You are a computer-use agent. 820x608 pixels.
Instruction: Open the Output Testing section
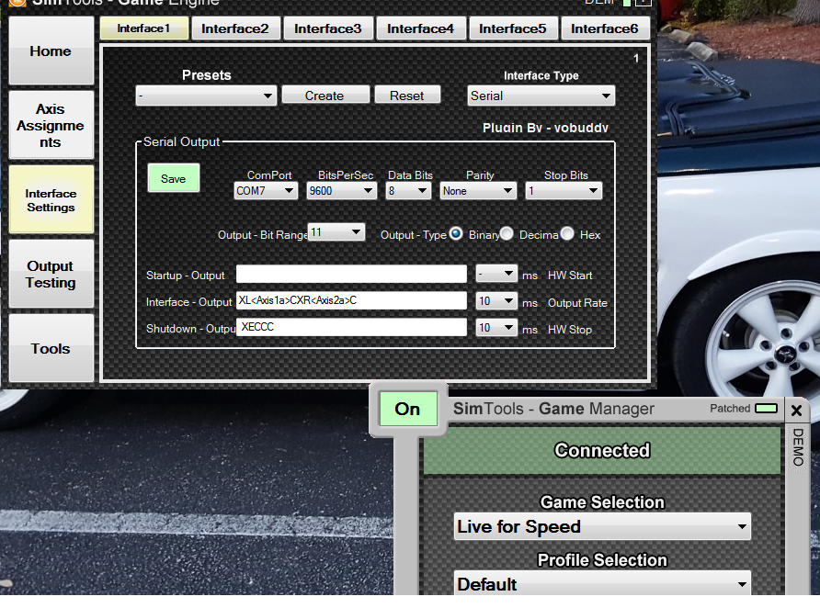click(51, 275)
